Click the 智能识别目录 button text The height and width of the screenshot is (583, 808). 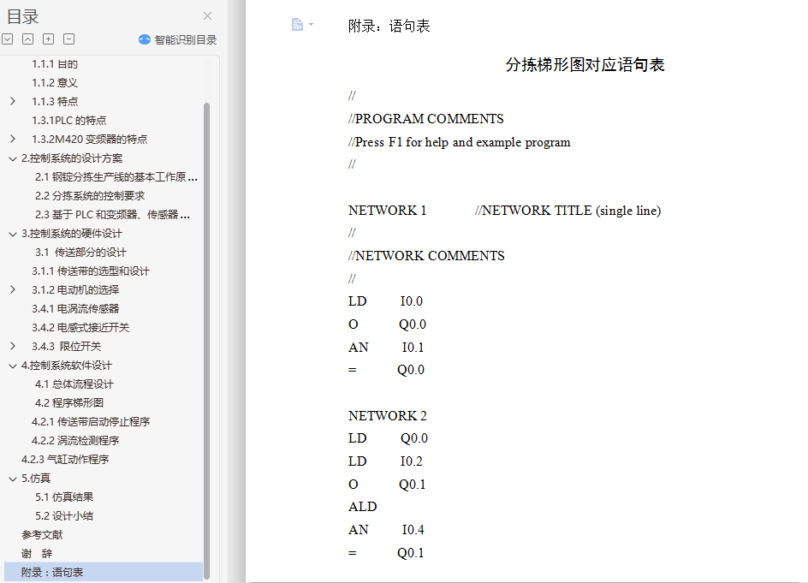[186, 39]
